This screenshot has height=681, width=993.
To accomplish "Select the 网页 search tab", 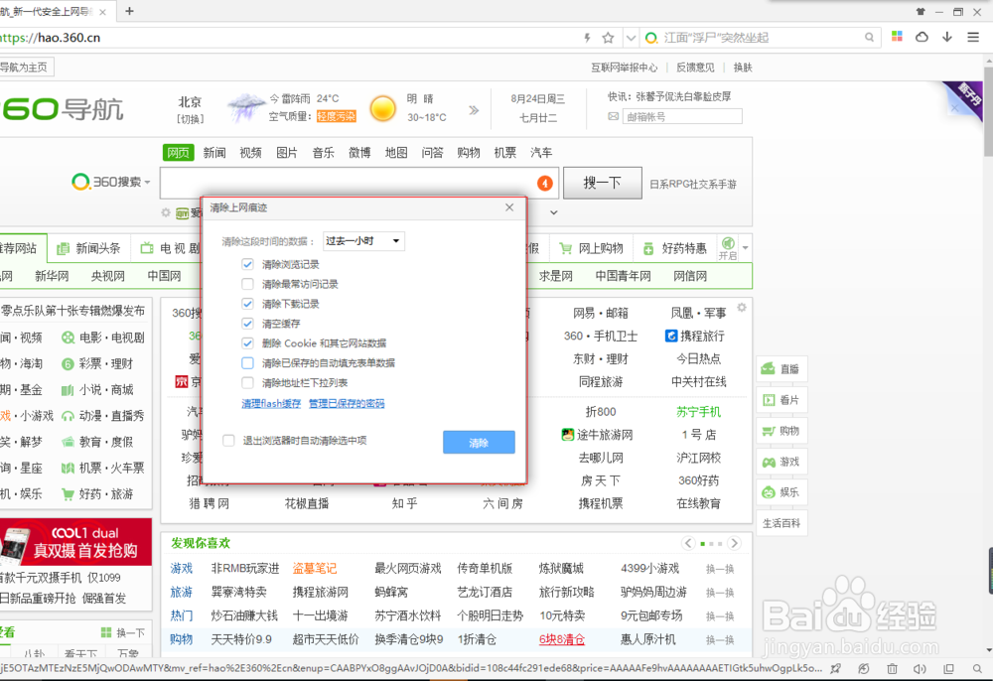I will tap(178, 153).
